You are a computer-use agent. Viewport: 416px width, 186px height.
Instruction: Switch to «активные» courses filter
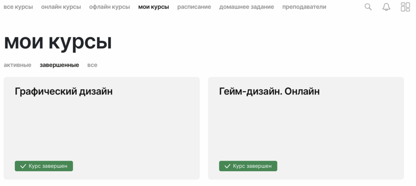[18, 65]
